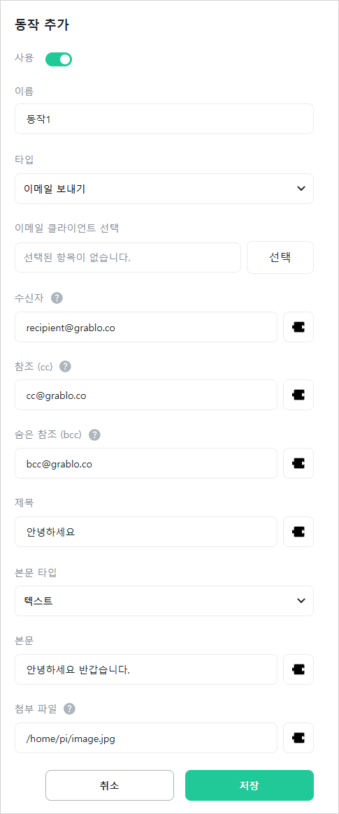The width and height of the screenshot is (339, 814).
Task: Click the variable insert icon beside 제목 field
Action: 298,532
